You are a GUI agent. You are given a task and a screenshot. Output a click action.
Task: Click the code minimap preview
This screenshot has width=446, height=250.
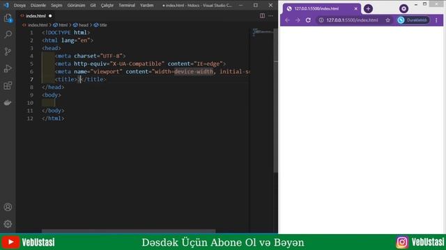[262, 32]
